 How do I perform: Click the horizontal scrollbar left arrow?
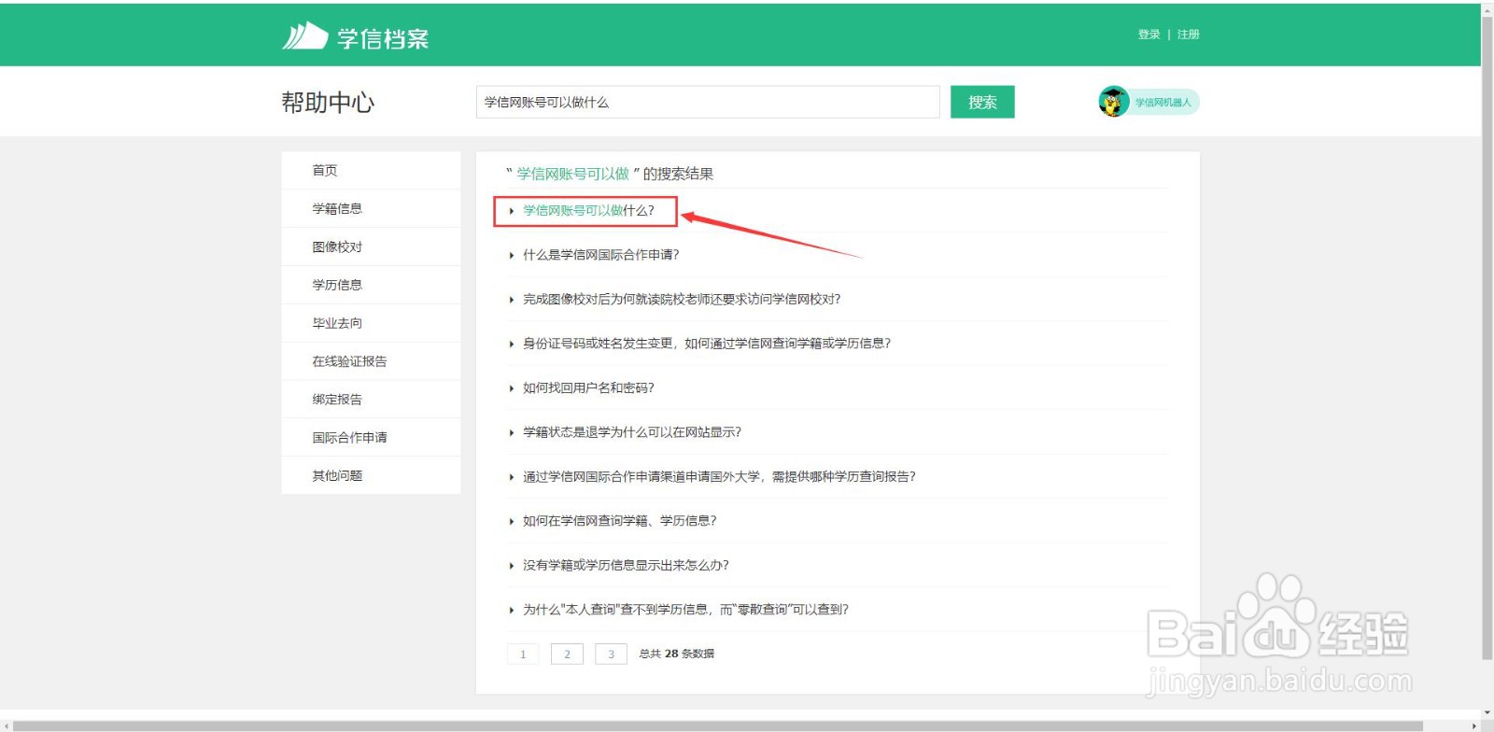click(6, 725)
